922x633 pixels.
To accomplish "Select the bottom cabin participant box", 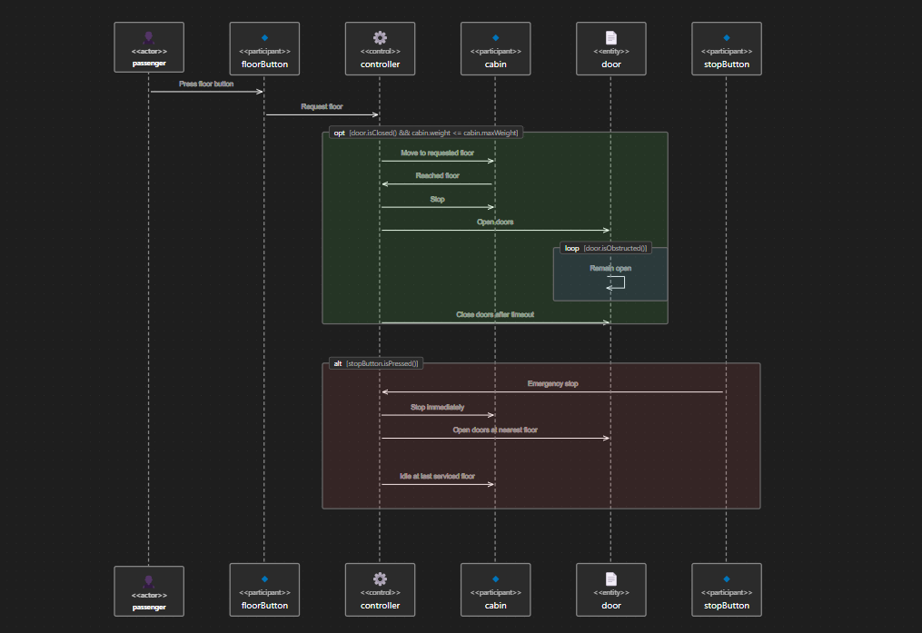I will (496, 590).
